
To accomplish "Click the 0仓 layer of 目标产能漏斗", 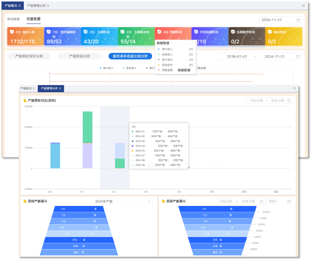I will [x=79, y=209].
